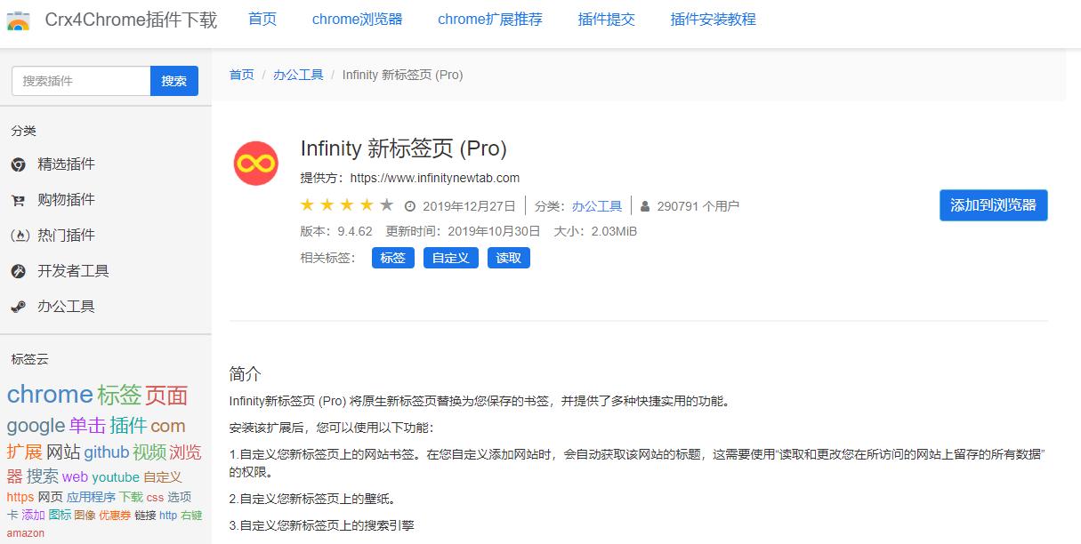Open the 办公工具 breadcrumb link
Image resolution: width=1081 pixels, height=544 pixels.
[298, 75]
